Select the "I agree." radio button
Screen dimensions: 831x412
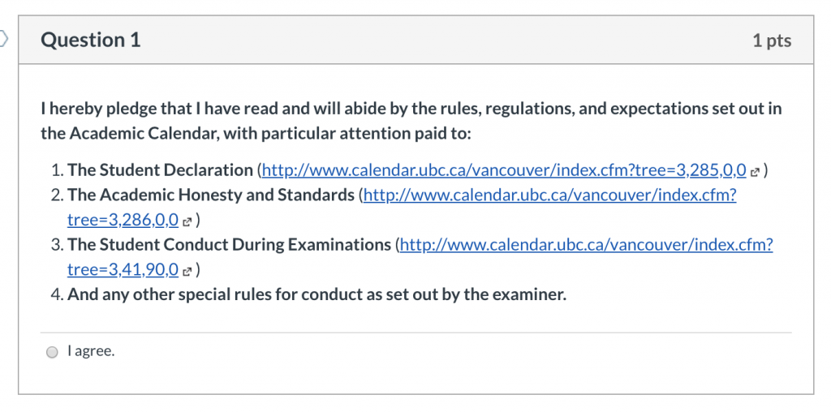coord(52,352)
